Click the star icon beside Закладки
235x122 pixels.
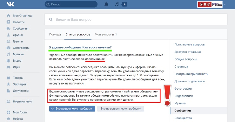coord(8,84)
